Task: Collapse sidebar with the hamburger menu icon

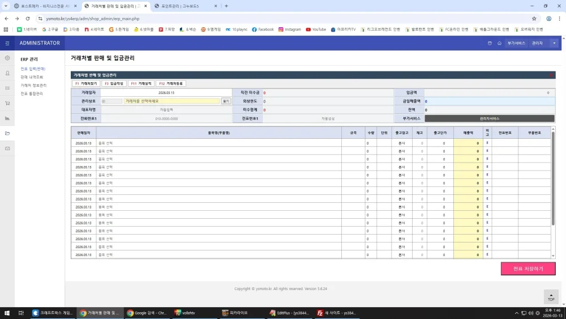Action: pyautogui.click(x=7, y=43)
